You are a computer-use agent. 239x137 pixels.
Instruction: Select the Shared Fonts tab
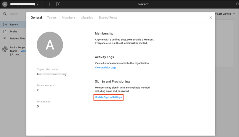click(108, 18)
